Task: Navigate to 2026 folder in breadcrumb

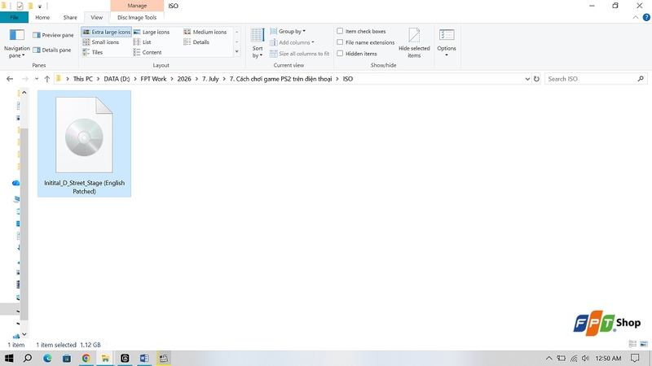Action: (184, 79)
